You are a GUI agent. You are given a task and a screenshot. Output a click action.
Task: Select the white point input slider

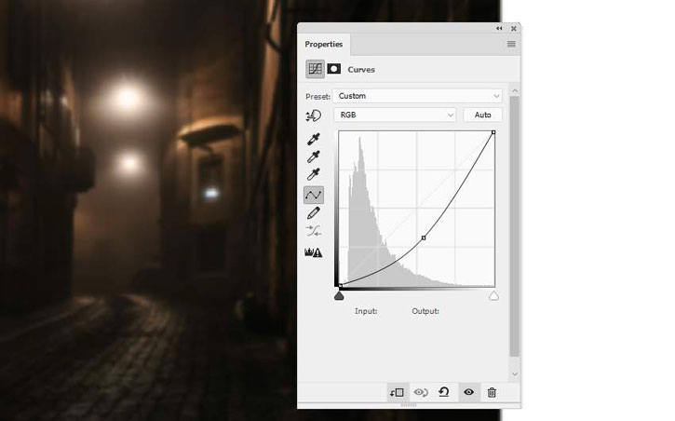(493, 296)
